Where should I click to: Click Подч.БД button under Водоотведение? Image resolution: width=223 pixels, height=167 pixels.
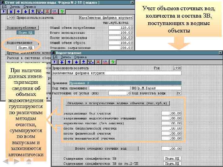(x=25, y=48)
